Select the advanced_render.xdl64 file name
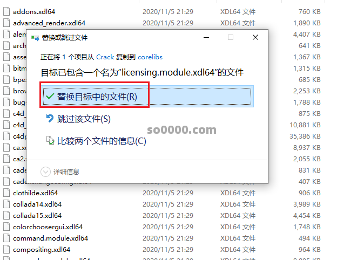The height and width of the screenshot is (260, 364). point(49,23)
